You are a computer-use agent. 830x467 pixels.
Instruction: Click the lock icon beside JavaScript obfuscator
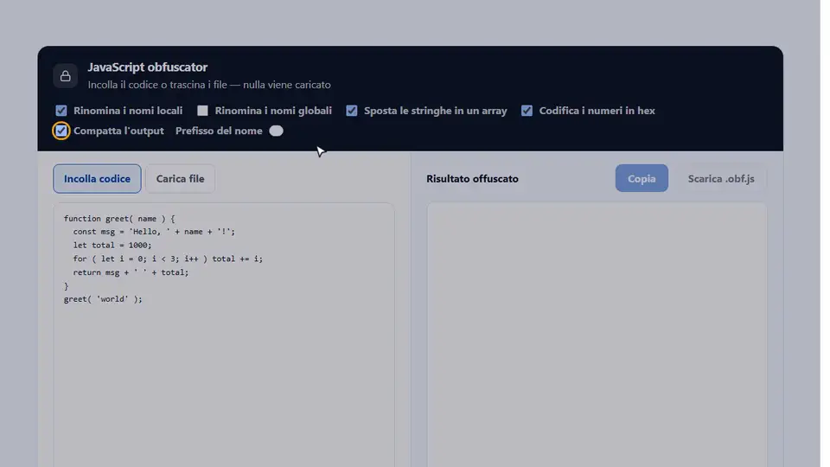click(65, 76)
